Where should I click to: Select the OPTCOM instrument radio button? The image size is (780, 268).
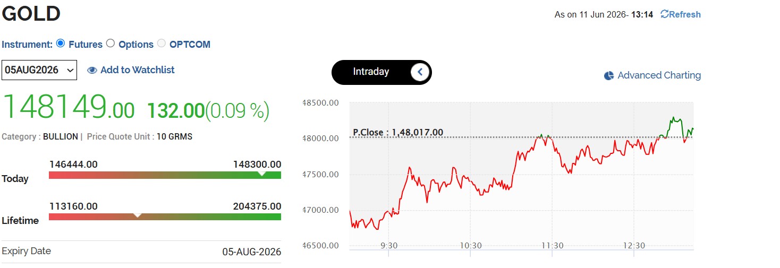pos(161,44)
